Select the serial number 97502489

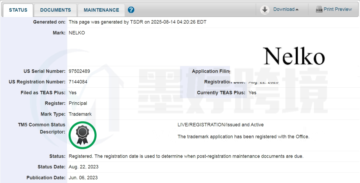coord(79,71)
